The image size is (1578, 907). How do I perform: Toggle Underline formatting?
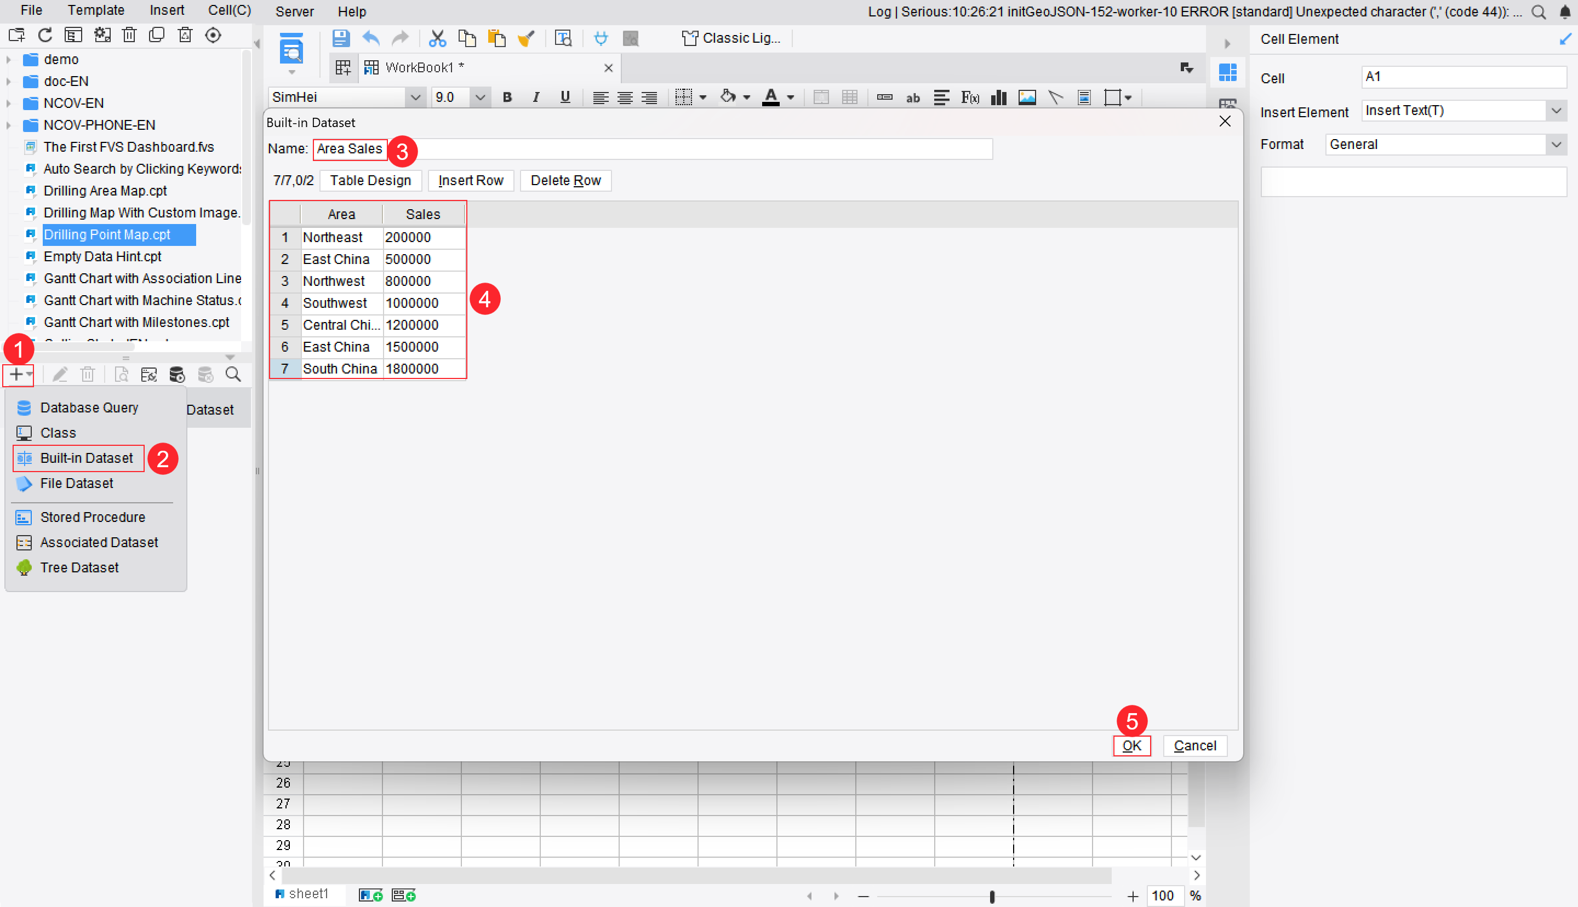coord(565,97)
